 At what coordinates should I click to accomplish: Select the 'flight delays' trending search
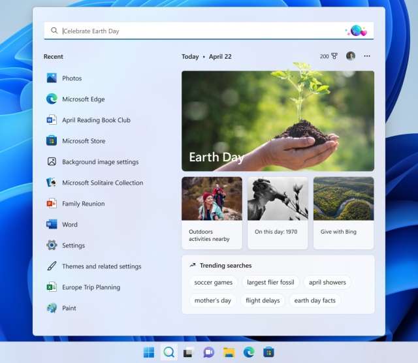coord(263,300)
